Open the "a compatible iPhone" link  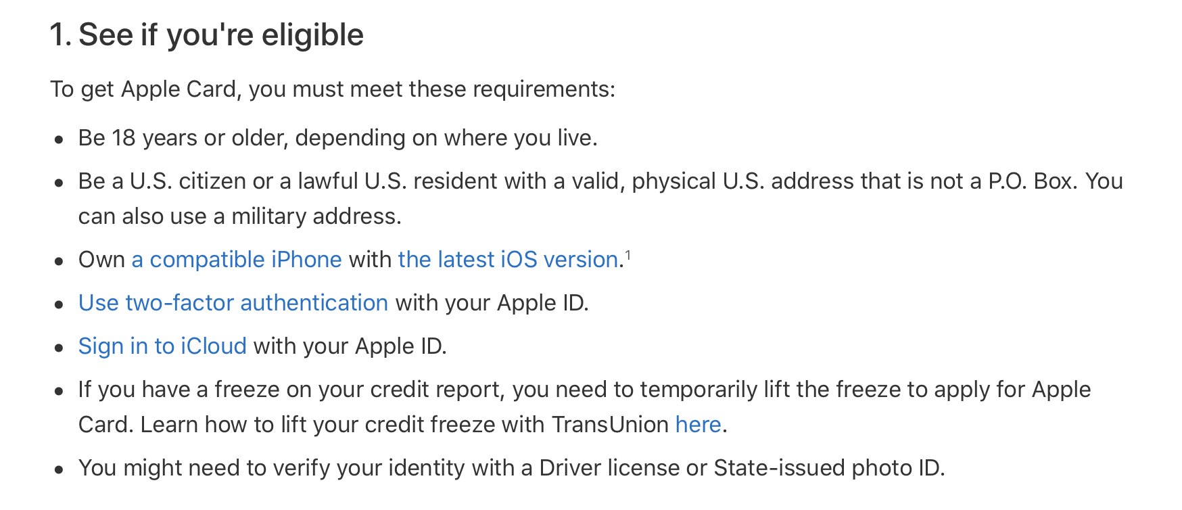237,260
